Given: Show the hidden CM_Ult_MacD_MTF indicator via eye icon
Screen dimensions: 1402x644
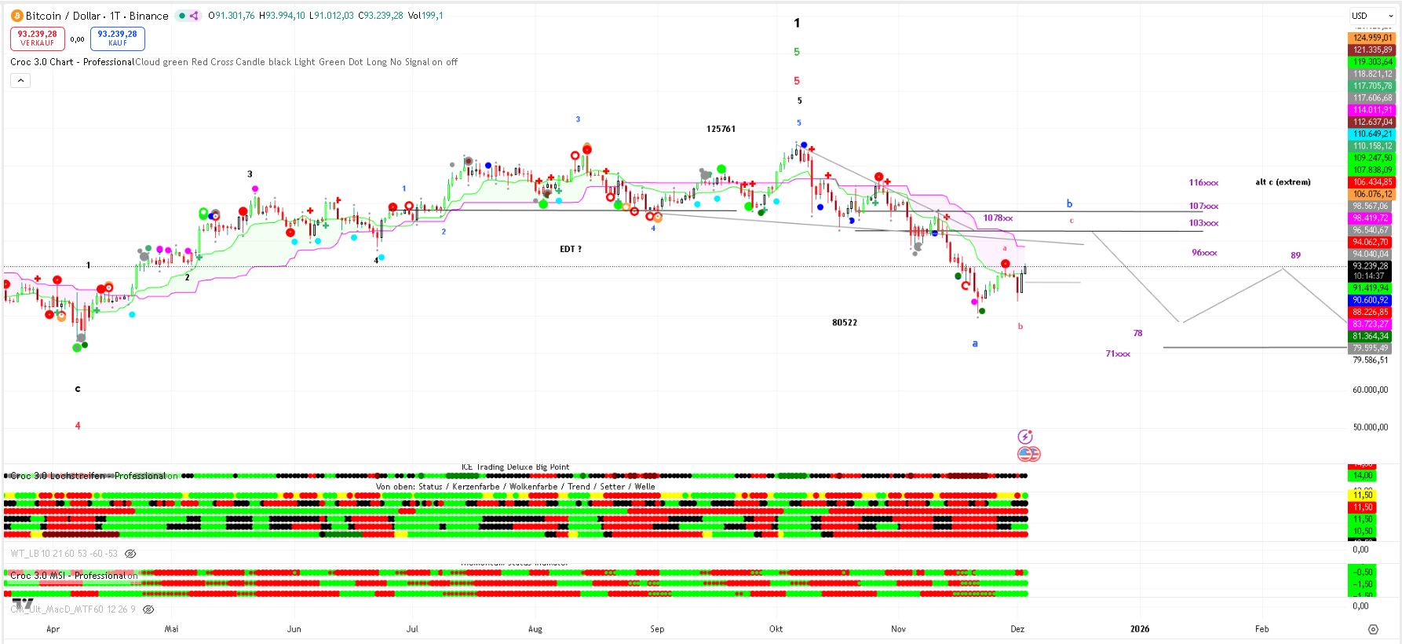Looking at the screenshot, I should (148, 609).
